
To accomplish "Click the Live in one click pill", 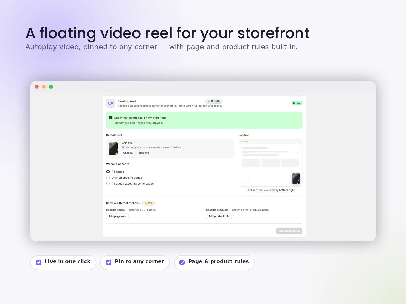I will coord(63,262).
